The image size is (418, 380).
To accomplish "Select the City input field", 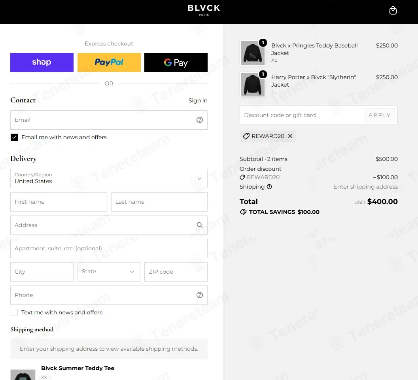I will 42,272.
